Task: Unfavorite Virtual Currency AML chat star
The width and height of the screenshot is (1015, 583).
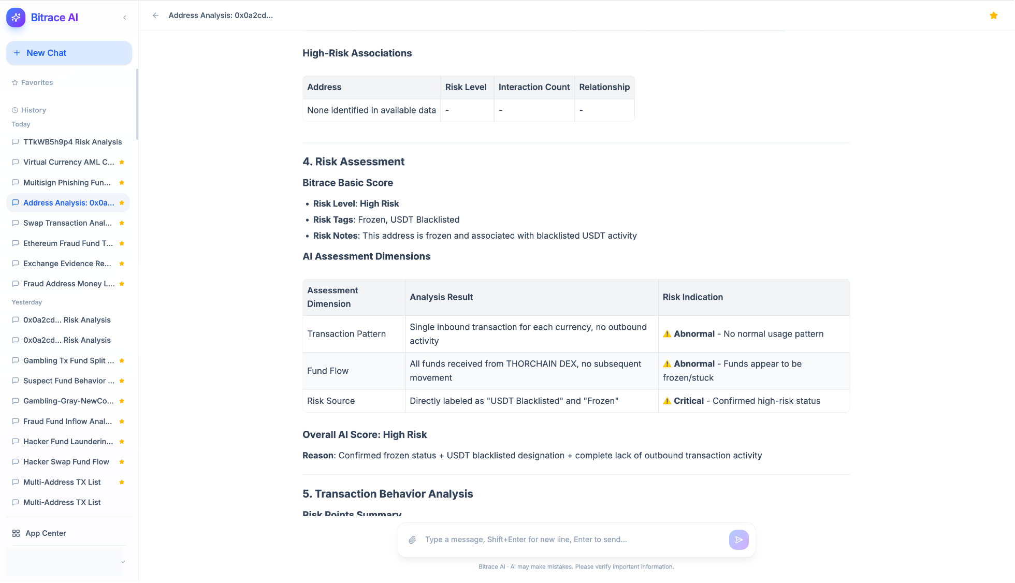Action: [122, 162]
